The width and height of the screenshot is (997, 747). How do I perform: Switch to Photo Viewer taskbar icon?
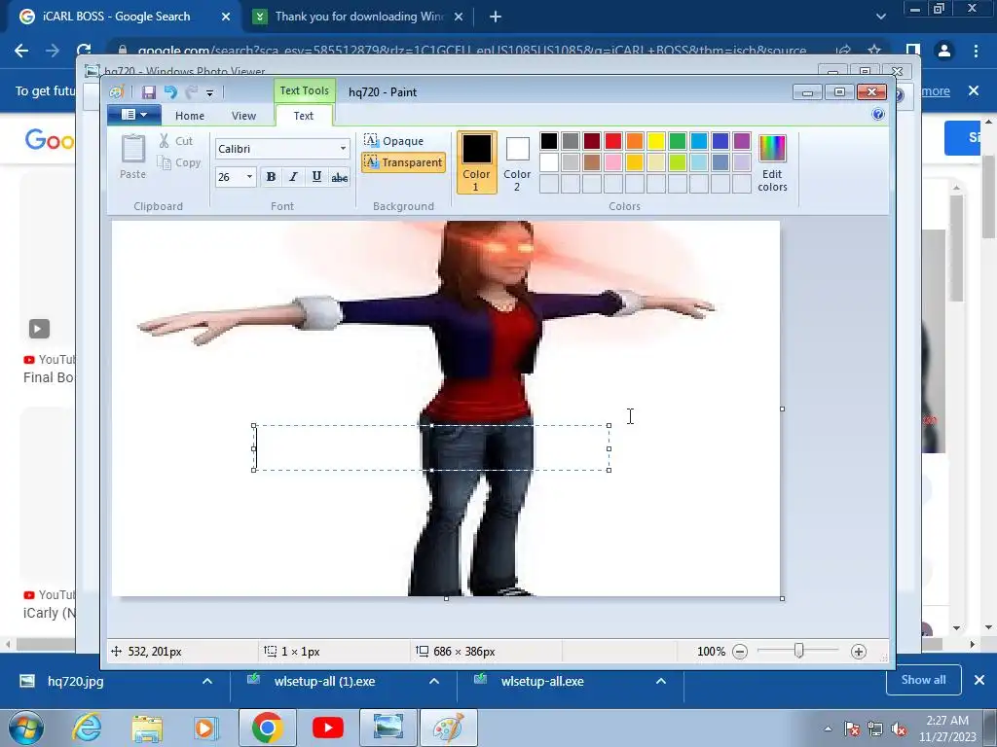pos(388,728)
